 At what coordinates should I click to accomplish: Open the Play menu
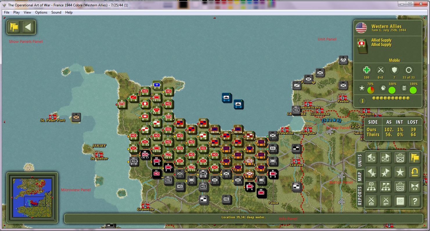[x=17, y=12]
